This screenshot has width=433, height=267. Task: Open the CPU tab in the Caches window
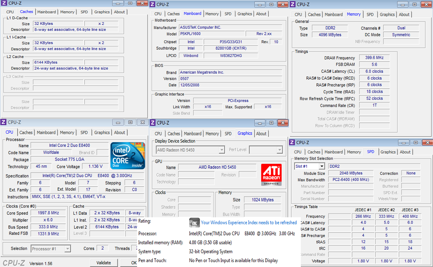pos(10,12)
